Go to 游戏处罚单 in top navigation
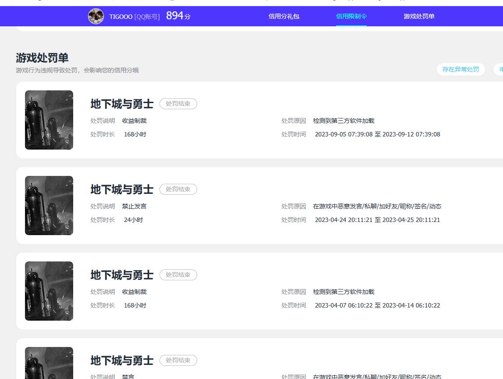 click(419, 16)
